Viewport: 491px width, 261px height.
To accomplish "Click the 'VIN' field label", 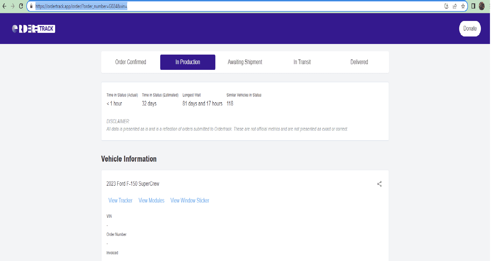I will click(109, 216).
